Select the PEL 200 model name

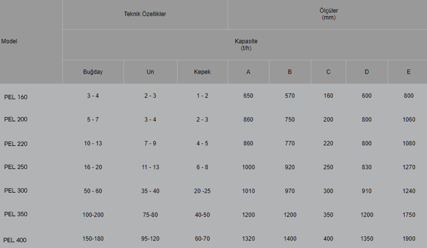point(16,119)
